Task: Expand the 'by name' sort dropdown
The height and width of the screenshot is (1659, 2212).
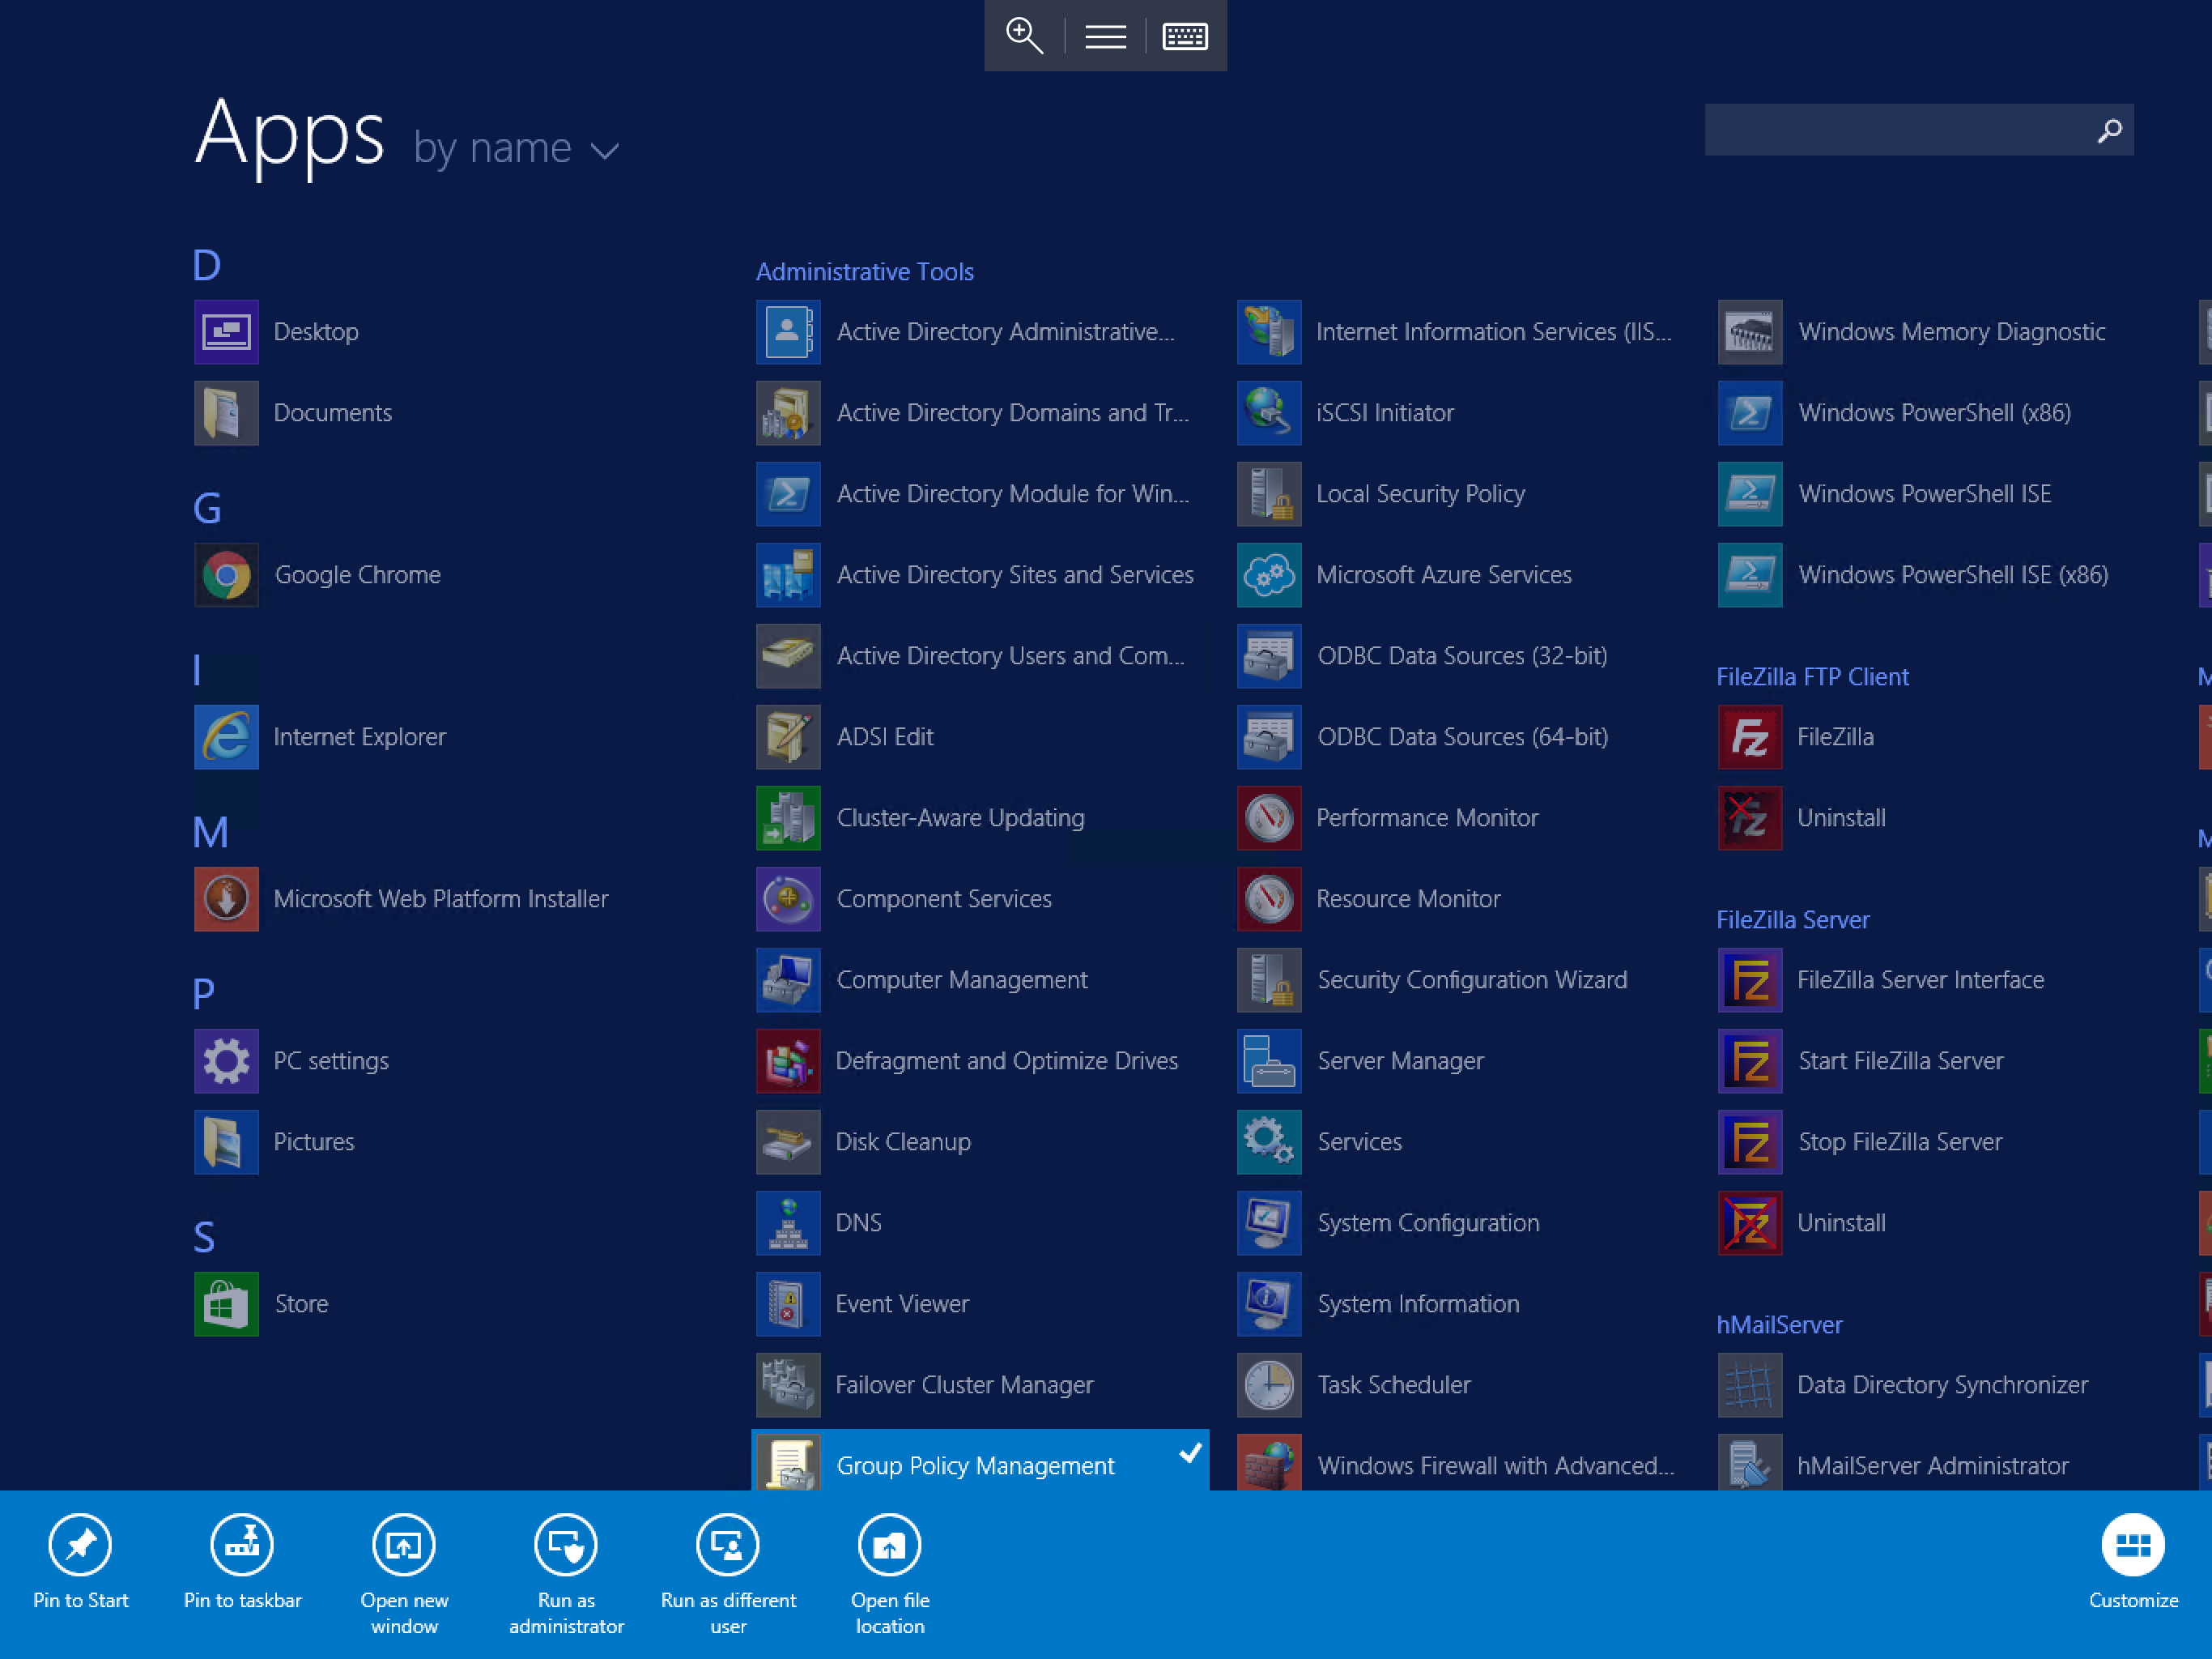Action: pyautogui.click(x=517, y=149)
